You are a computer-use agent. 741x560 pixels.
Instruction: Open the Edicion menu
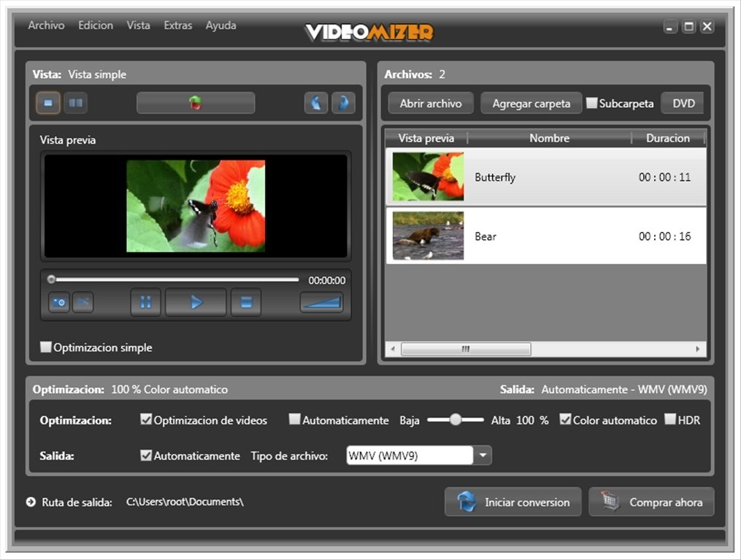[96, 26]
